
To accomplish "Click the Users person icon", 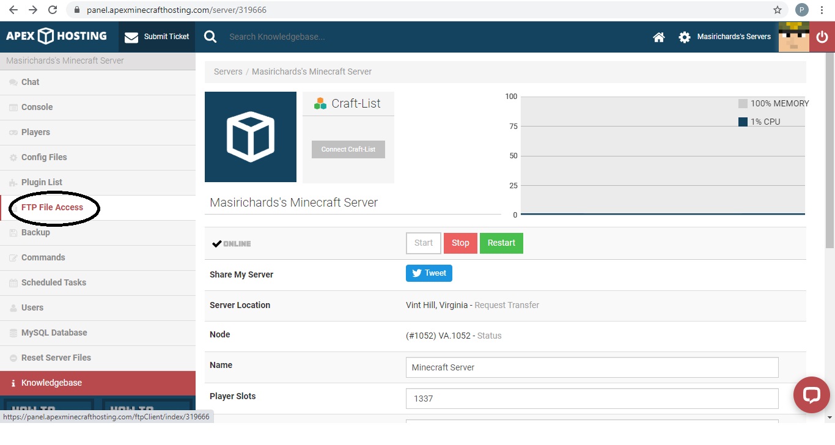I will [x=13, y=308].
